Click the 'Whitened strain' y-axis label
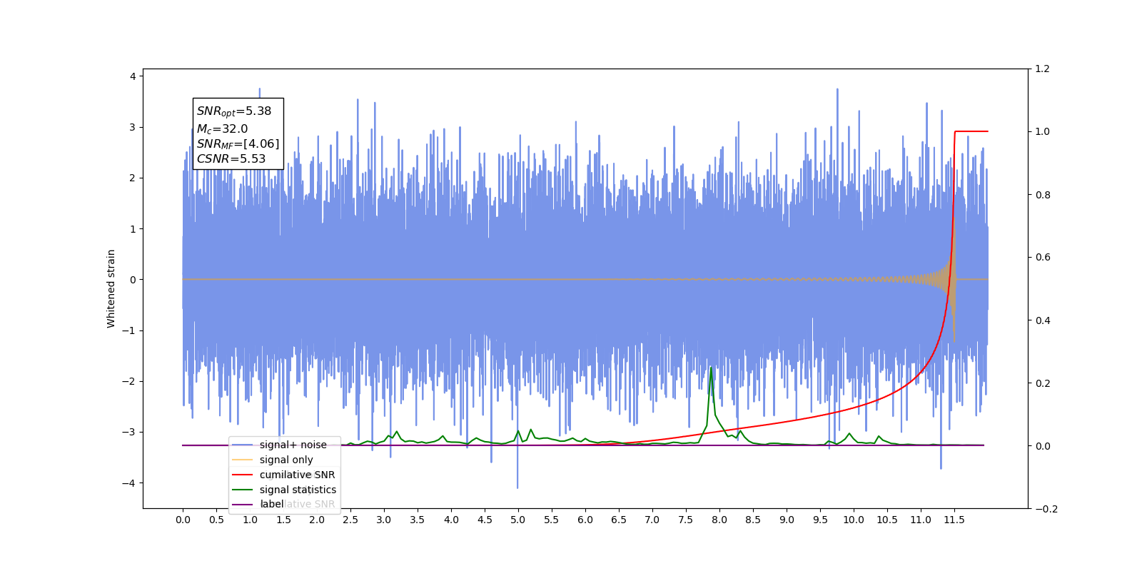The height and width of the screenshot is (571, 1142). coord(111,288)
